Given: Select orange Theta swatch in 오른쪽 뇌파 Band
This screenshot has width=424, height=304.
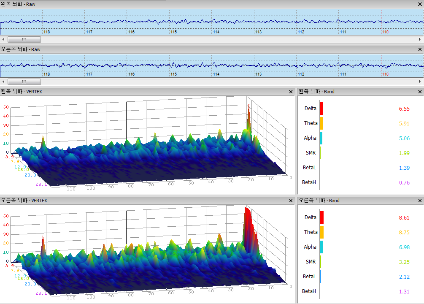Looking at the screenshot, I should [321, 232].
